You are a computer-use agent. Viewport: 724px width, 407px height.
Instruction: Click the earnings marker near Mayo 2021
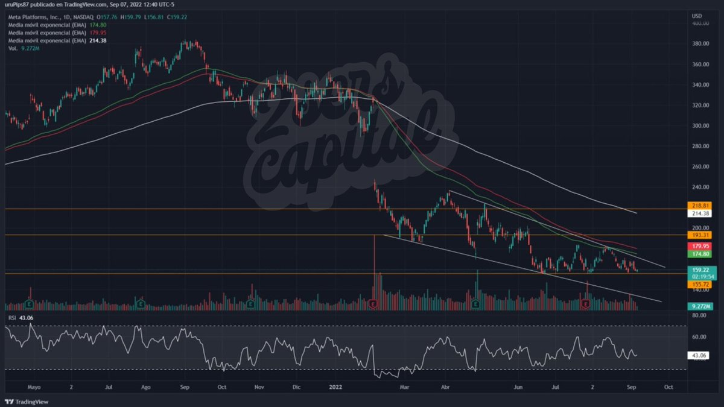pyautogui.click(x=29, y=304)
